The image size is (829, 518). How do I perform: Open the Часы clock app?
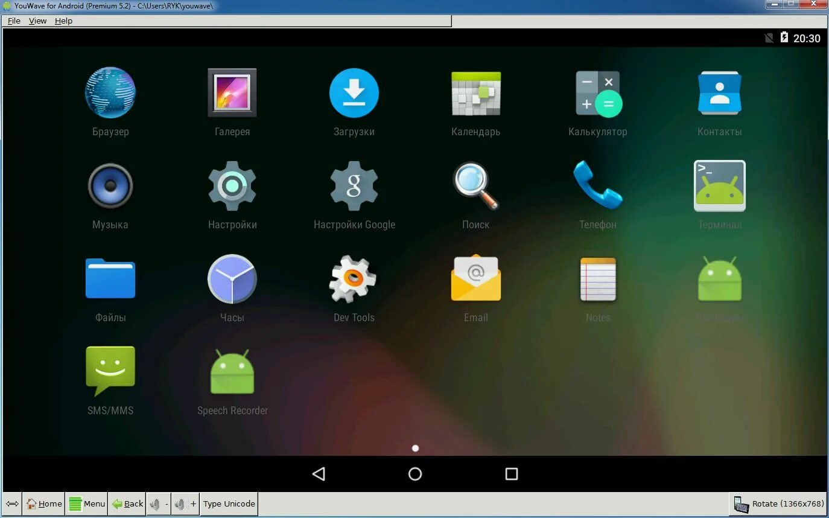pyautogui.click(x=232, y=278)
